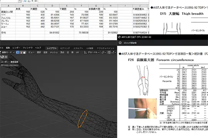
Task: Switch to the スカルプト workspace tab
Action: [78, 48]
